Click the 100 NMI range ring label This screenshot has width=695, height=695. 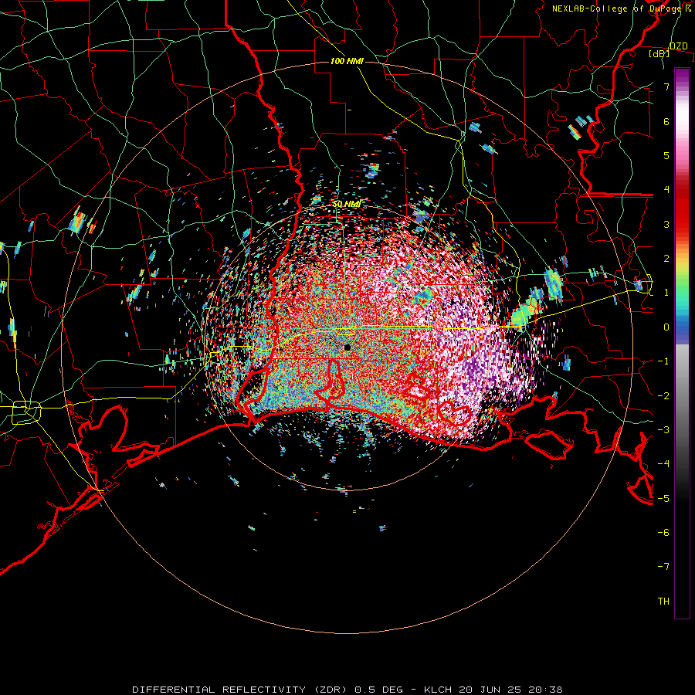tap(347, 61)
